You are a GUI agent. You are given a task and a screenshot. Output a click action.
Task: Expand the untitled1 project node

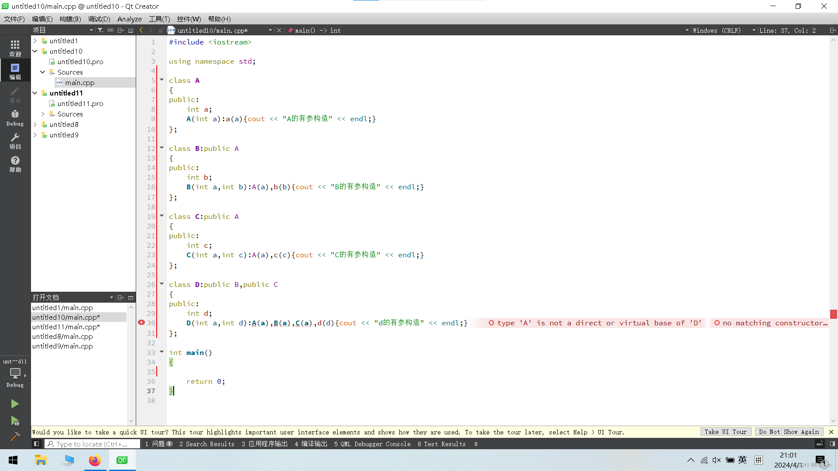click(35, 41)
